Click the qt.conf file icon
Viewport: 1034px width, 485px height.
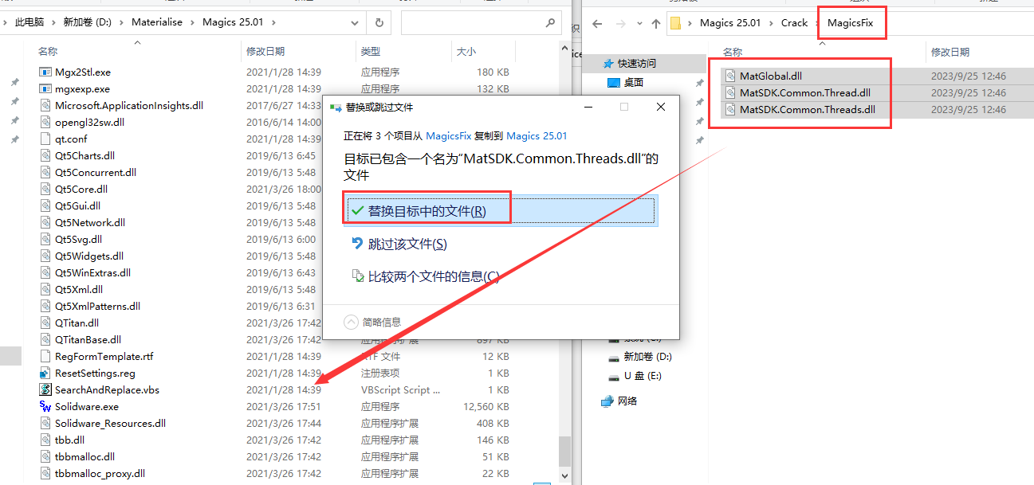pos(45,139)
